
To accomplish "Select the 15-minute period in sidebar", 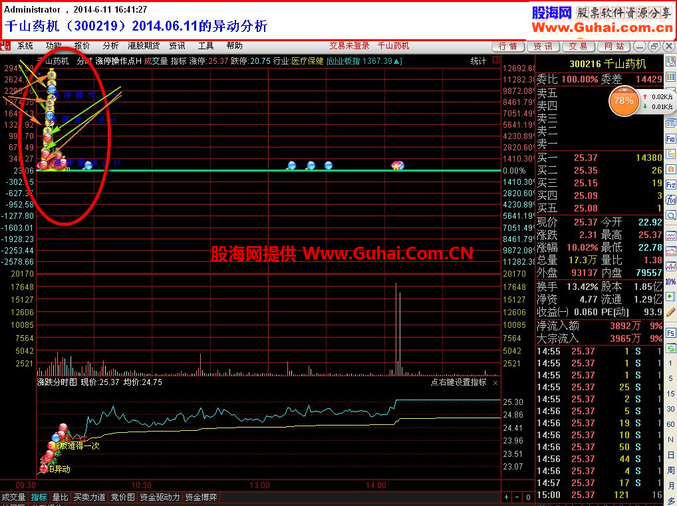I will 670,394.
